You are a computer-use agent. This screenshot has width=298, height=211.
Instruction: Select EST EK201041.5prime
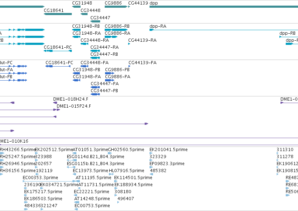(x=168, y=150)
